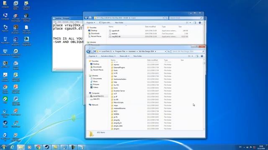Open the Format menu in Notepad
268x150 pixels.
65,22
